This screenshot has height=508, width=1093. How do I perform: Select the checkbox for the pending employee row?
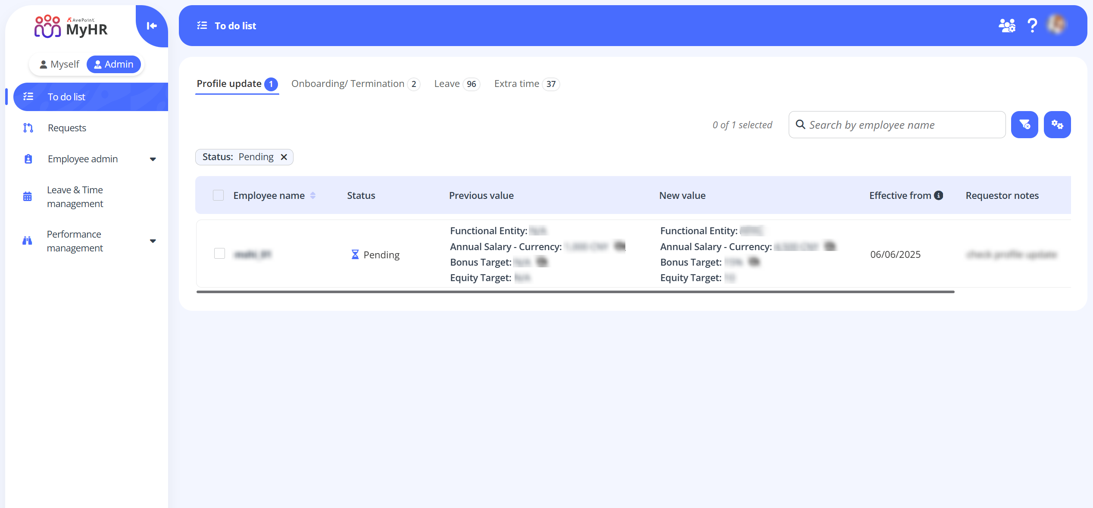point(219,254)
